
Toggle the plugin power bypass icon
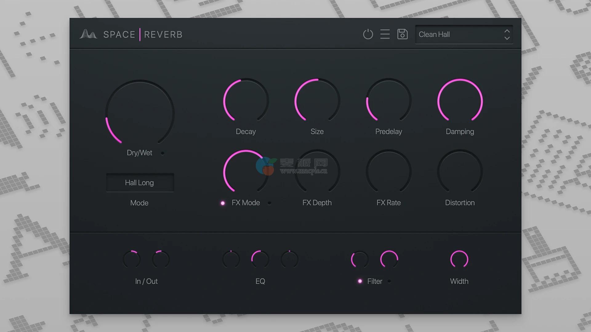[368, 34]
